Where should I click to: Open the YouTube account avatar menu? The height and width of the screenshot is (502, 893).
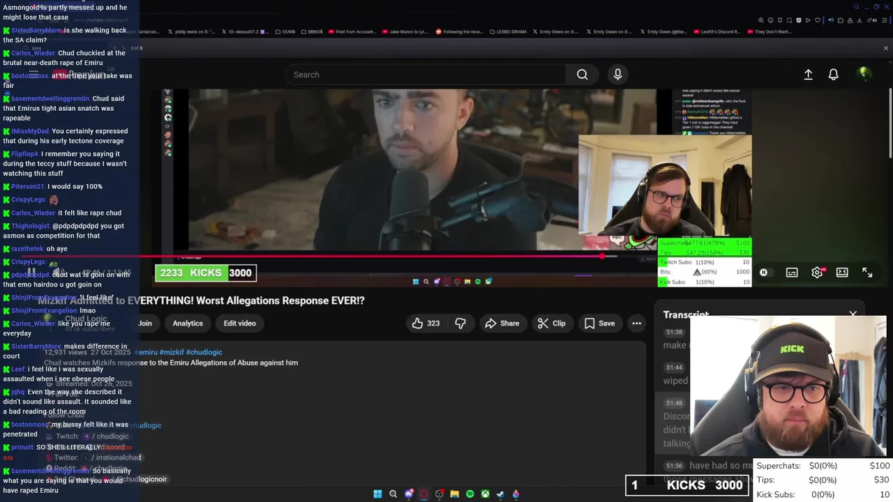pyautogui.click(x=864, y=73)
